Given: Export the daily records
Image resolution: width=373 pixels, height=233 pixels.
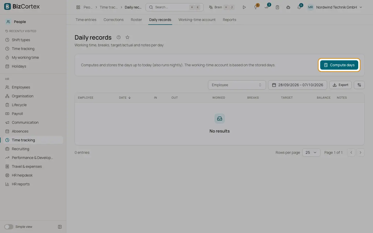Looking at the screenshot, I should coord(340,85).
